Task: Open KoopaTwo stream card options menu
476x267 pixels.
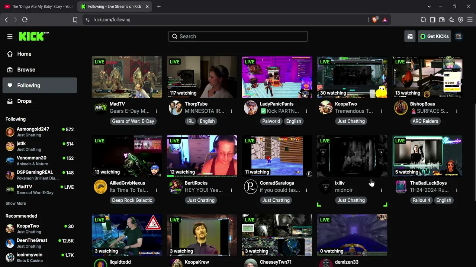Action: point(382,111)
